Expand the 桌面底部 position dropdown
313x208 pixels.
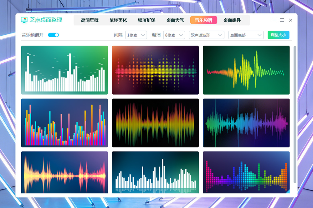click(x=246, y=35)
